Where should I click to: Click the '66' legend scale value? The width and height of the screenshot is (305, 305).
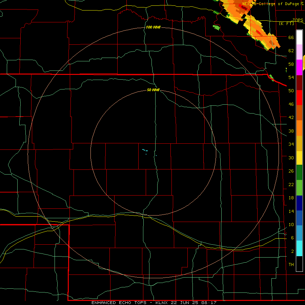tap(291, 38)
